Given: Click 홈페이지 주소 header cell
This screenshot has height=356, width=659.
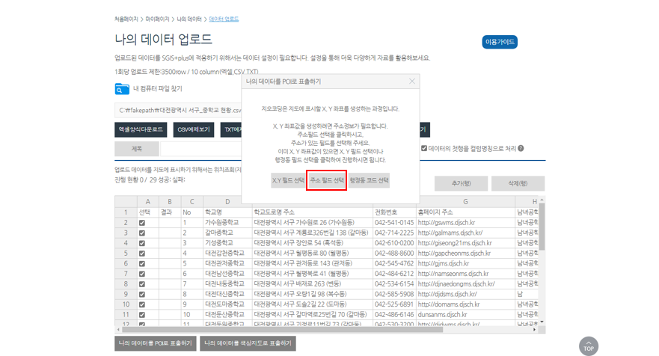Looking at the screenshot, I should [465, 212].
